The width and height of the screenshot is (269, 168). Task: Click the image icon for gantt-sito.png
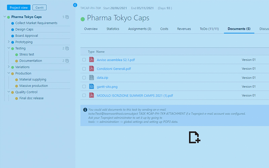coord(91,86)
